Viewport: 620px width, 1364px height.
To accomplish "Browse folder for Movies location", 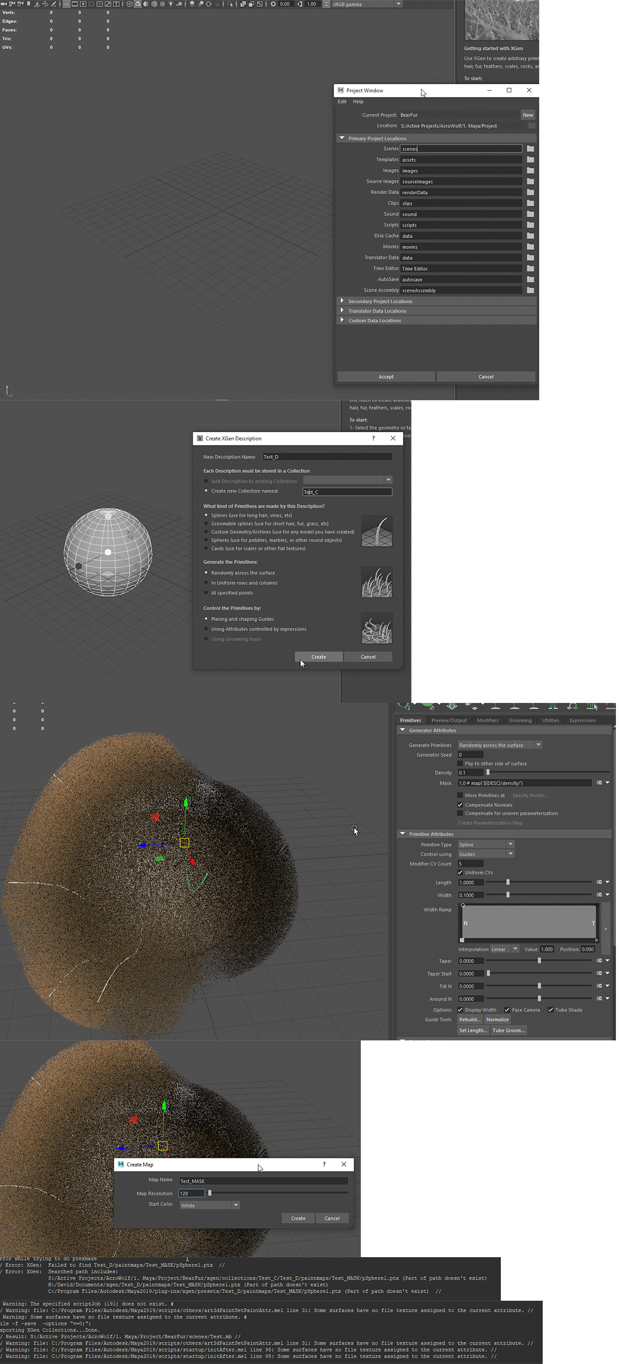I will click(x=531, y=246).
